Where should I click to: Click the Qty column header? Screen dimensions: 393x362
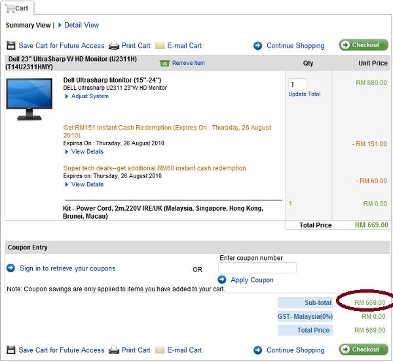tap(308, 63)
